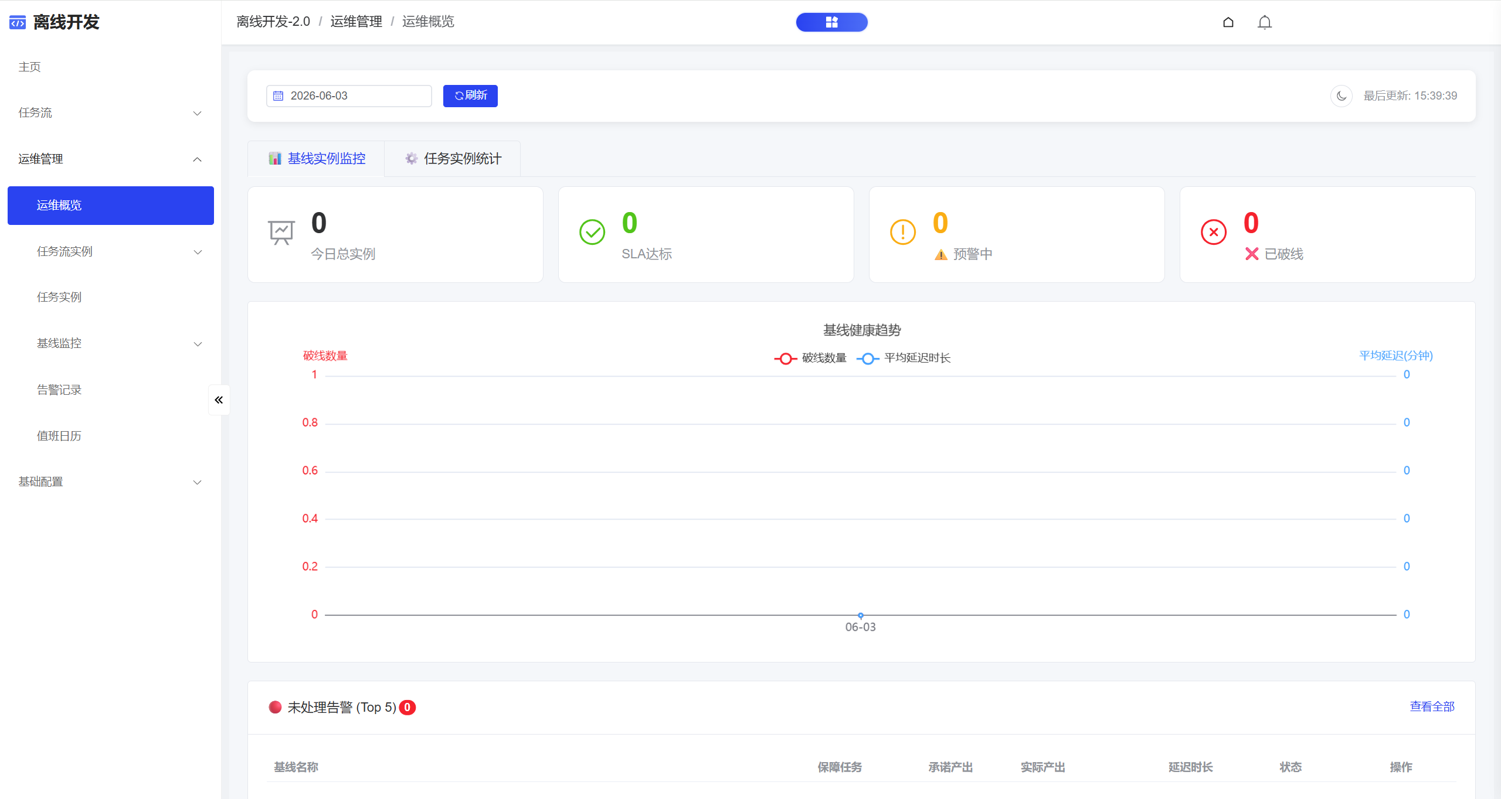The height and width of the screenshot is (799, 1501).
Task: Click the 今日总实例 presentation icon
Action: pyautogui.click(x=281, y=233)
